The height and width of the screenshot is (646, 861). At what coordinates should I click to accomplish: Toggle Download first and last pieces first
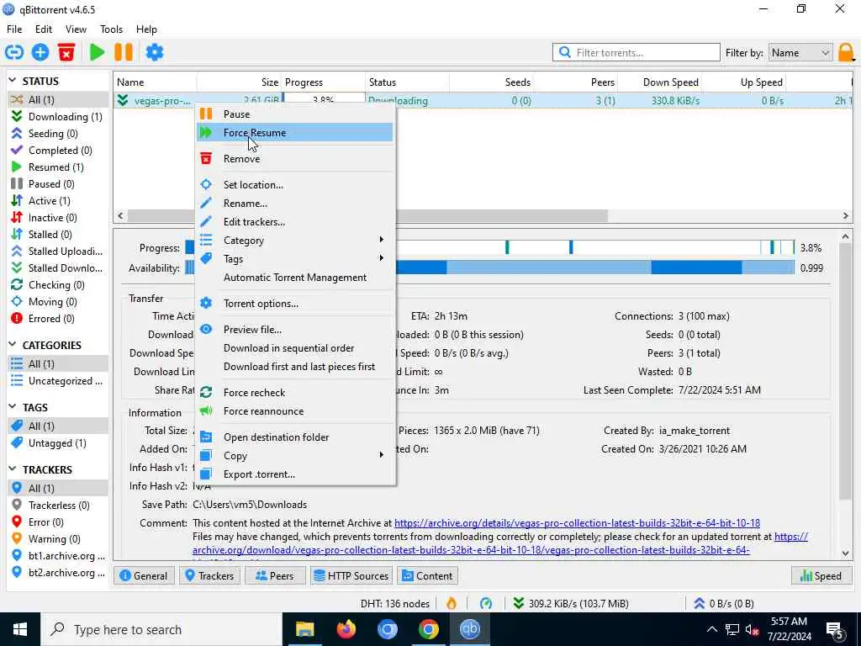(x=295, y=367)
